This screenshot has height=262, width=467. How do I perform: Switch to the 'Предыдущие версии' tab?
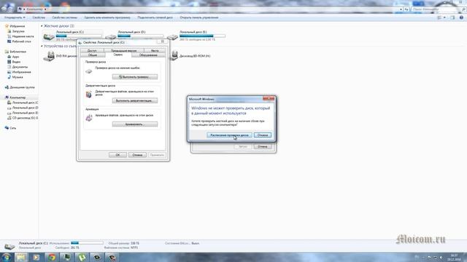tap(123, 51)
